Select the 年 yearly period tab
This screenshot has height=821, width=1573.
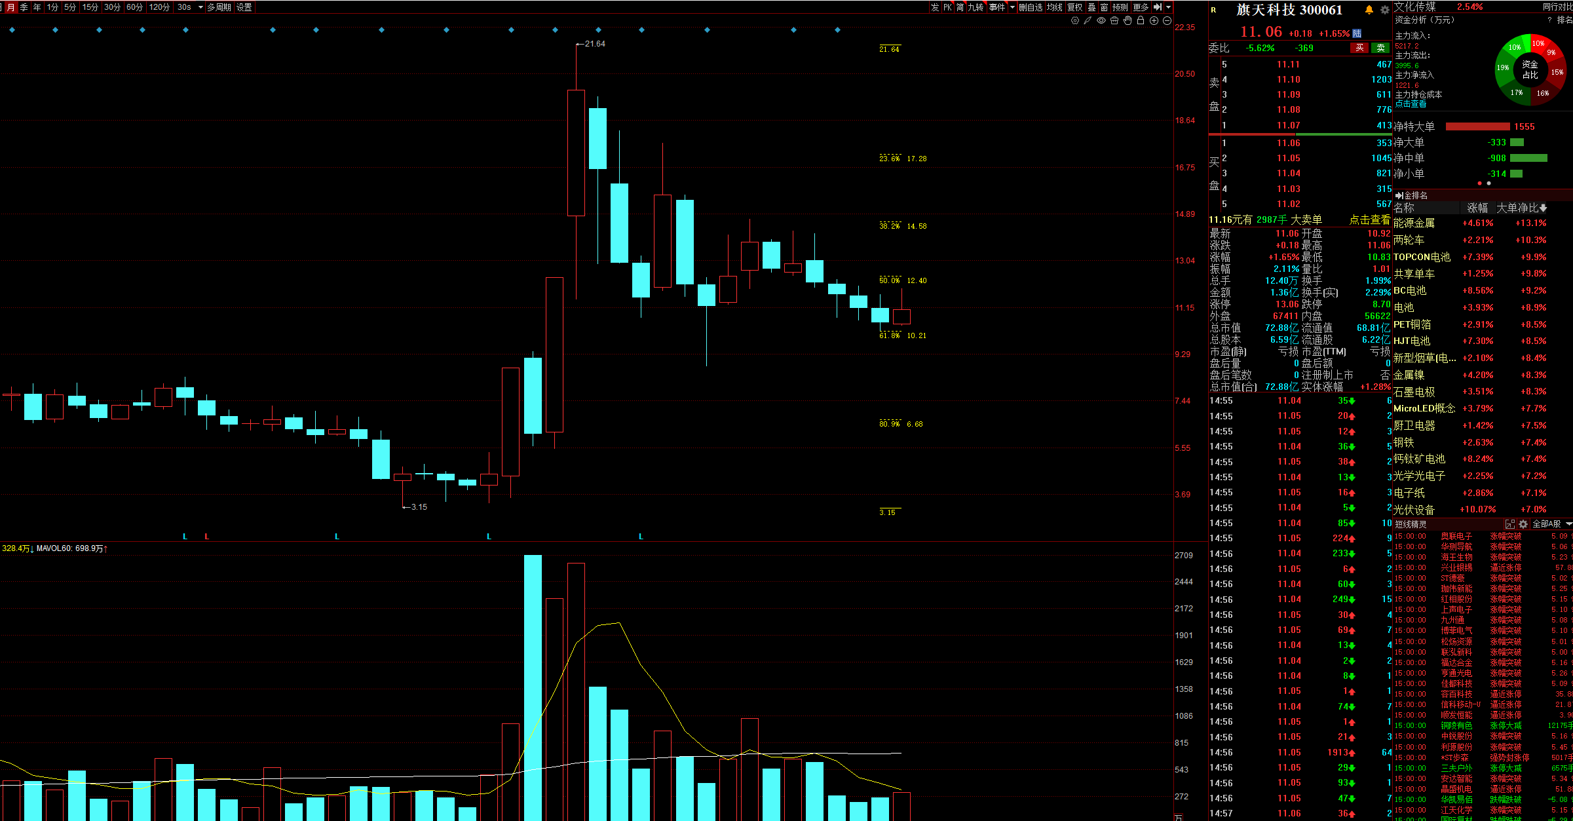point(37,7)
